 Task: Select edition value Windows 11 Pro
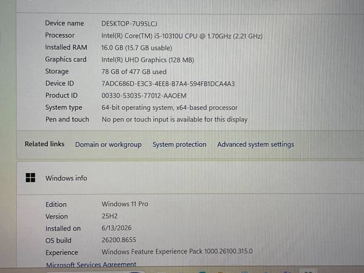point(125,204)
